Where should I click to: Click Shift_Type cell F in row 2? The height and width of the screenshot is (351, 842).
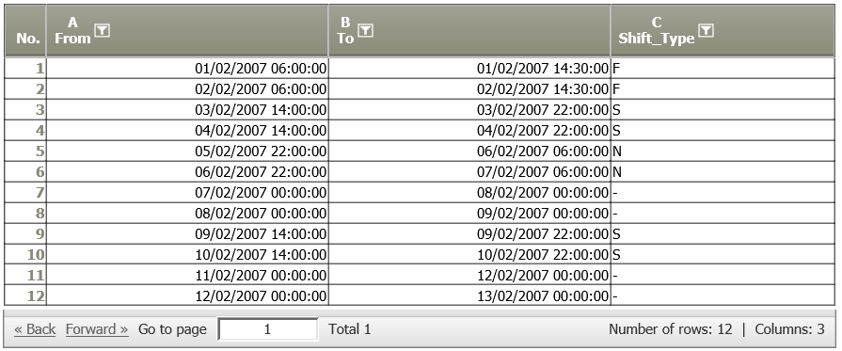pos(723,88)
